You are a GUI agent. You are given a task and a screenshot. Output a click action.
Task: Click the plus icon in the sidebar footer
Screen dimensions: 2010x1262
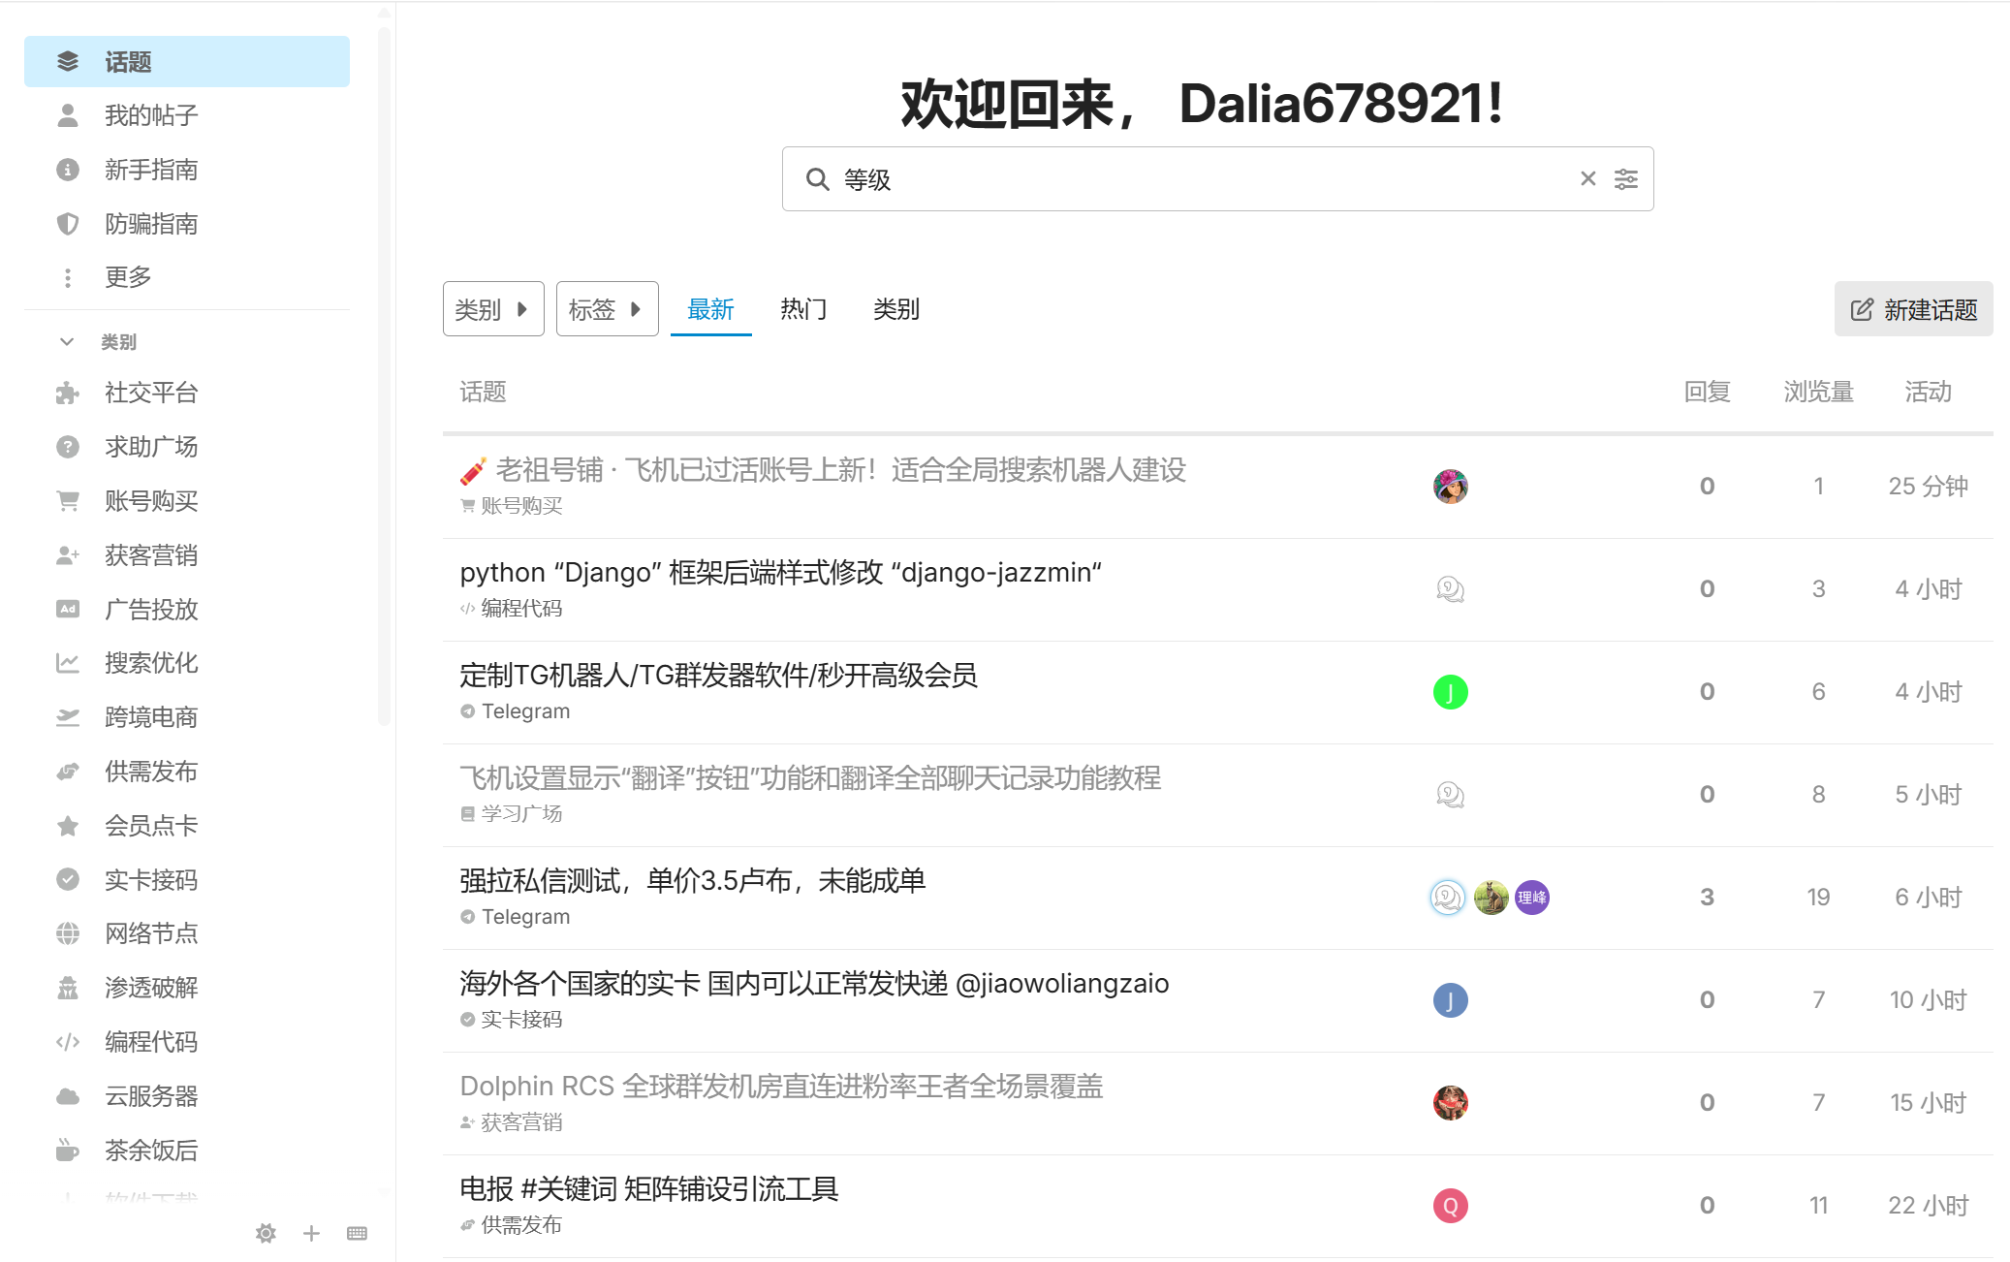pyautogui.click(x=311, y=1233)
